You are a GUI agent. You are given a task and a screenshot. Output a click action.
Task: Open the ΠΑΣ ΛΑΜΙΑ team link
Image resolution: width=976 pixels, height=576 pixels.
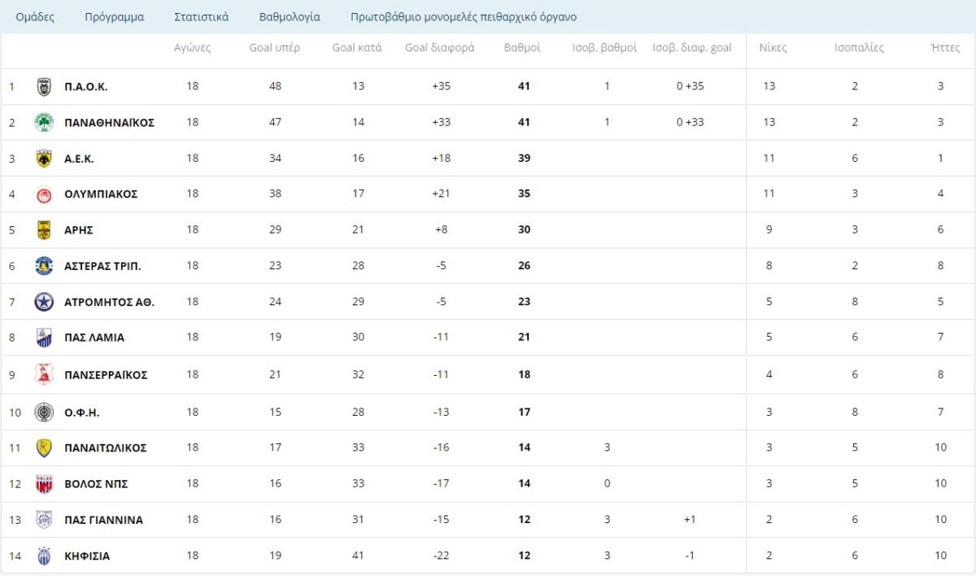click(94, 337)
